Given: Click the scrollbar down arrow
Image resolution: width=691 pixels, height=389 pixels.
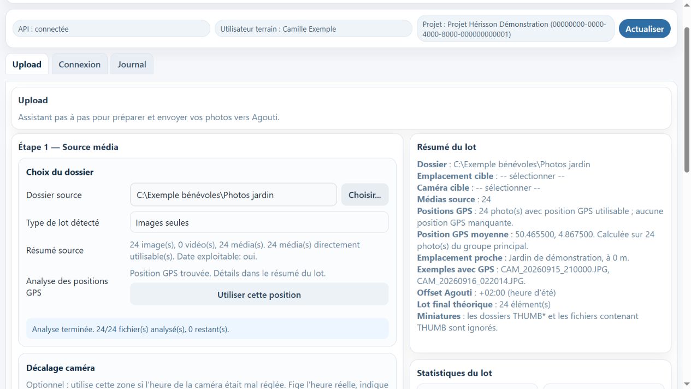Looking at the screenshot, I should (687, 384).
